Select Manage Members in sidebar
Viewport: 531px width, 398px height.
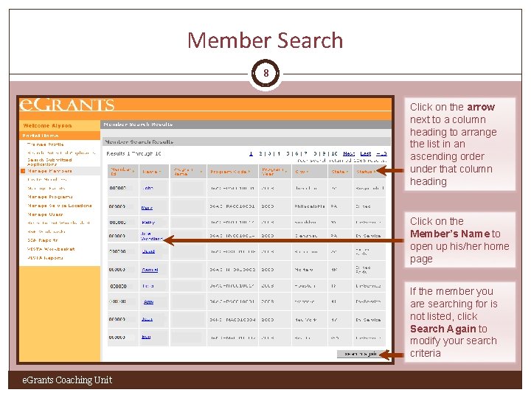coord(49,171)
